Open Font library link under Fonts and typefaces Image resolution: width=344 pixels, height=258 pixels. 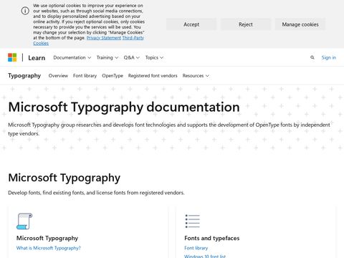(196, 248)
